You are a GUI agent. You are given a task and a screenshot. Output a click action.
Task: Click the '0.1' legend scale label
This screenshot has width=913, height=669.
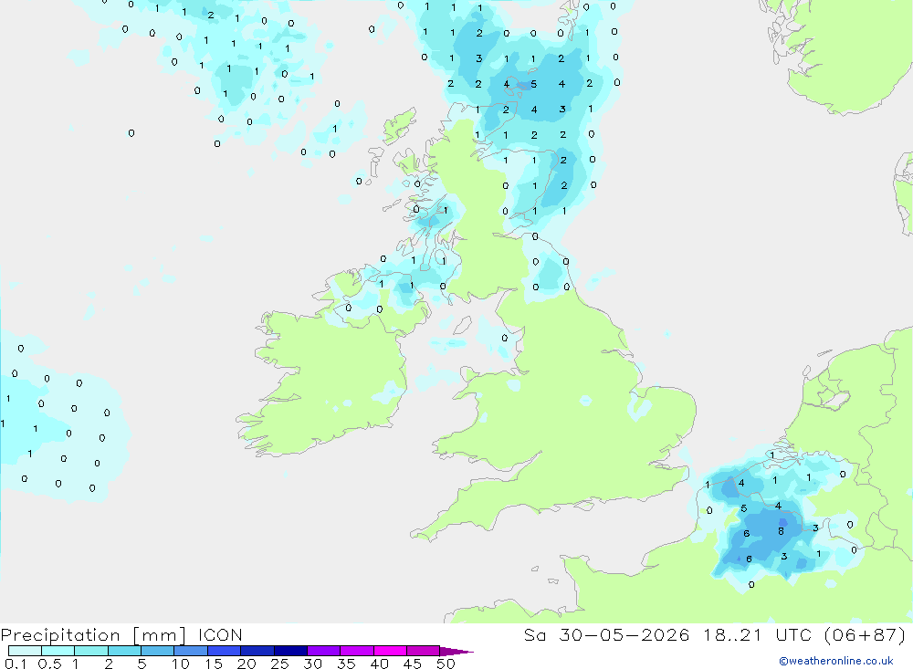pyautogui.click(x=16, y=664)
